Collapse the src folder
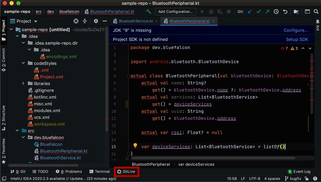Viewport: 321px width, 182px height. [17, 130]
